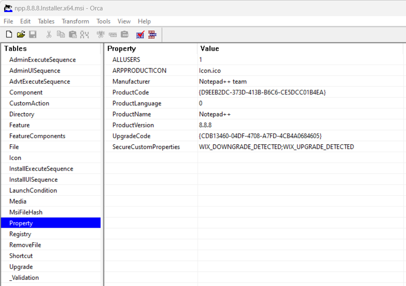Select the InstallExecuteSequence table
This screenshot has width=406, height=286.
point(41,169)
